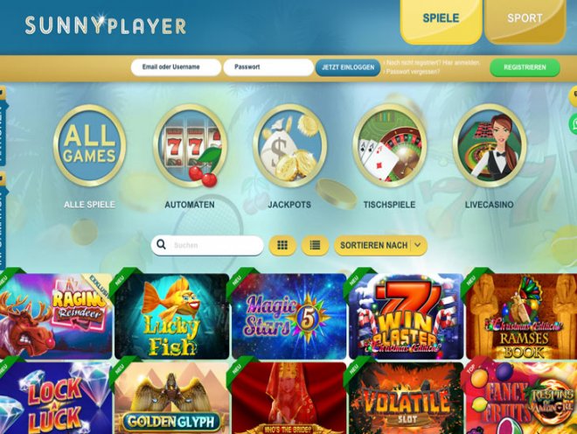
Task: Switch to grid view layout
Action: 282,245
